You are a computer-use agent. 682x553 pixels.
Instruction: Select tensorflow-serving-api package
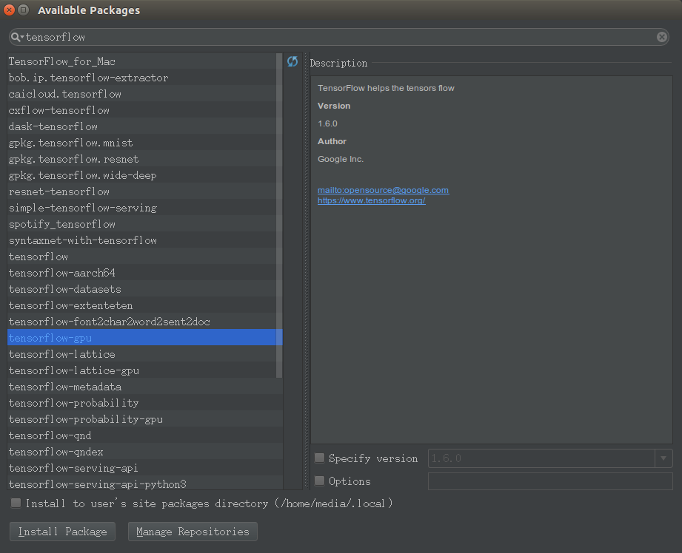pos(145,468)
